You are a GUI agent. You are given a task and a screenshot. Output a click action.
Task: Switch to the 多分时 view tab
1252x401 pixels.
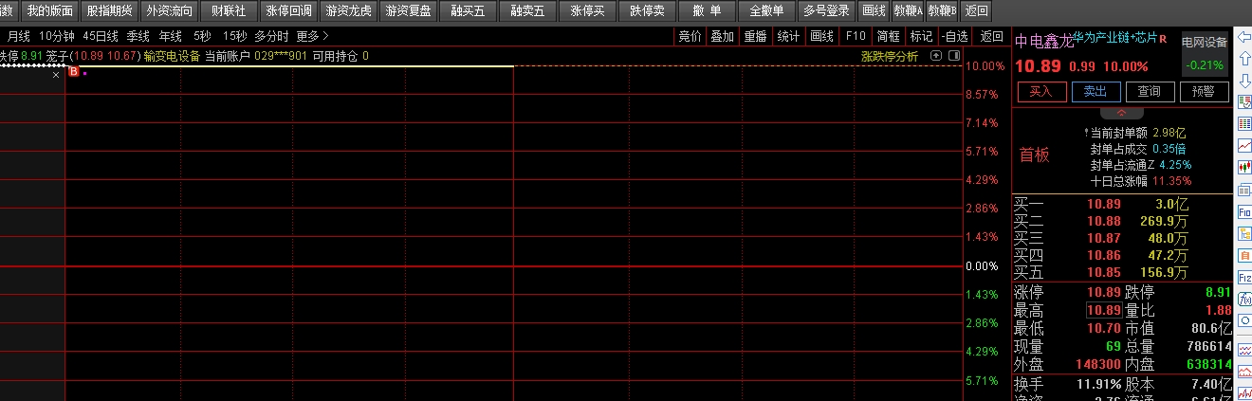(x=272, y=36)
